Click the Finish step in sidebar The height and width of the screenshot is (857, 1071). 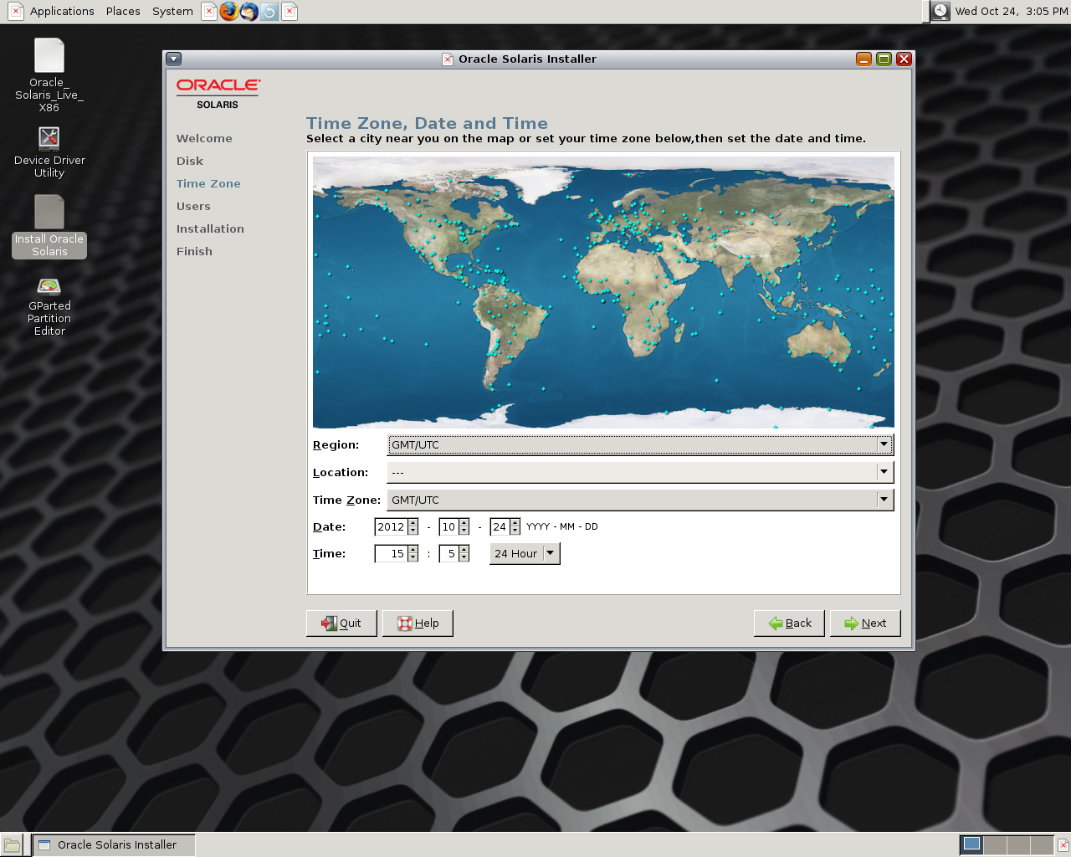pos(194,252)
